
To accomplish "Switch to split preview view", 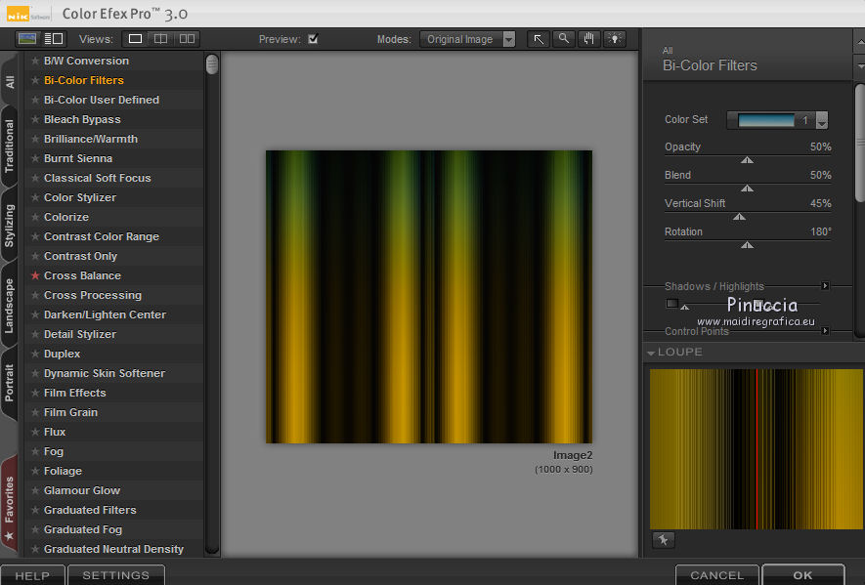I will pyautogui.click(x=161, y=39).
